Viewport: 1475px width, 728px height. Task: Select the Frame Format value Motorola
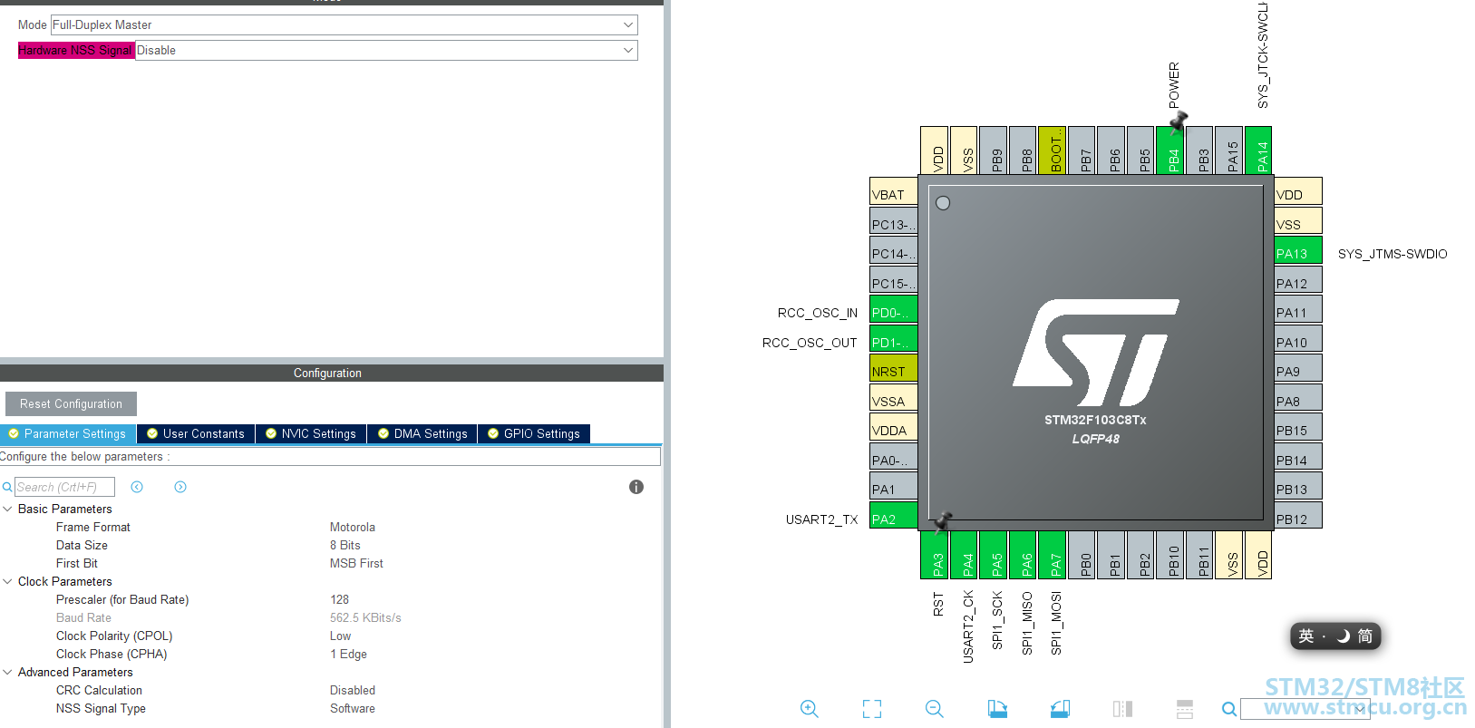(353, 527)
